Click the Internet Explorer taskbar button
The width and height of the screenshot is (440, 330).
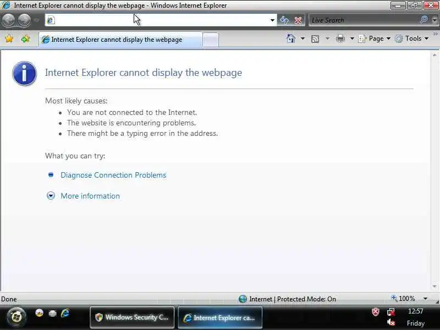tap(221, 318)
